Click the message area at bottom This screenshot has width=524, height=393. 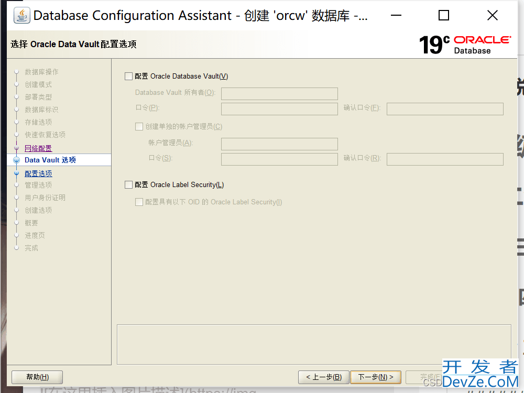pos(314,344)
